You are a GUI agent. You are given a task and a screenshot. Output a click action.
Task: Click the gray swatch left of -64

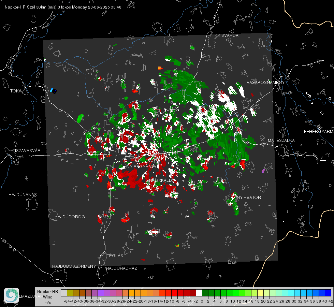click(x=64, y=293)
